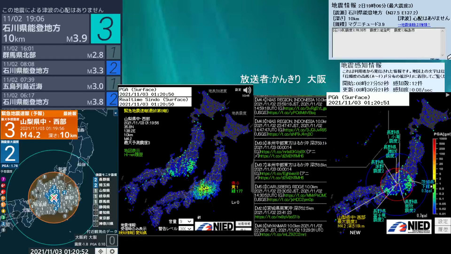Click the 放送者:かんきり 大阪 caption
This screenshot has height=254, width=451.
coord(283,79)
